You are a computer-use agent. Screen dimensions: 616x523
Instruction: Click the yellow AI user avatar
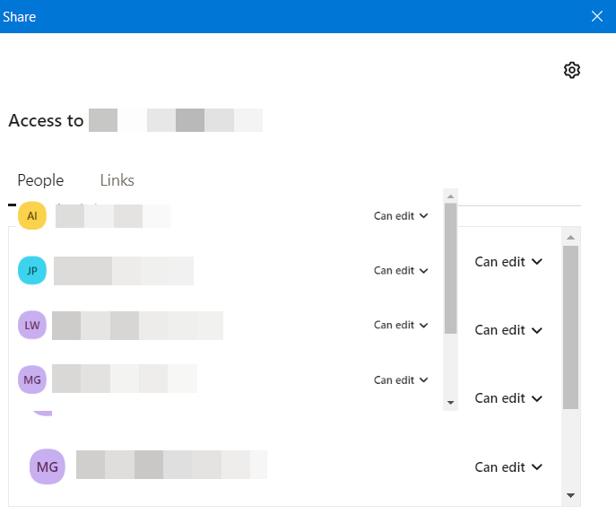[x=32, y=215]
